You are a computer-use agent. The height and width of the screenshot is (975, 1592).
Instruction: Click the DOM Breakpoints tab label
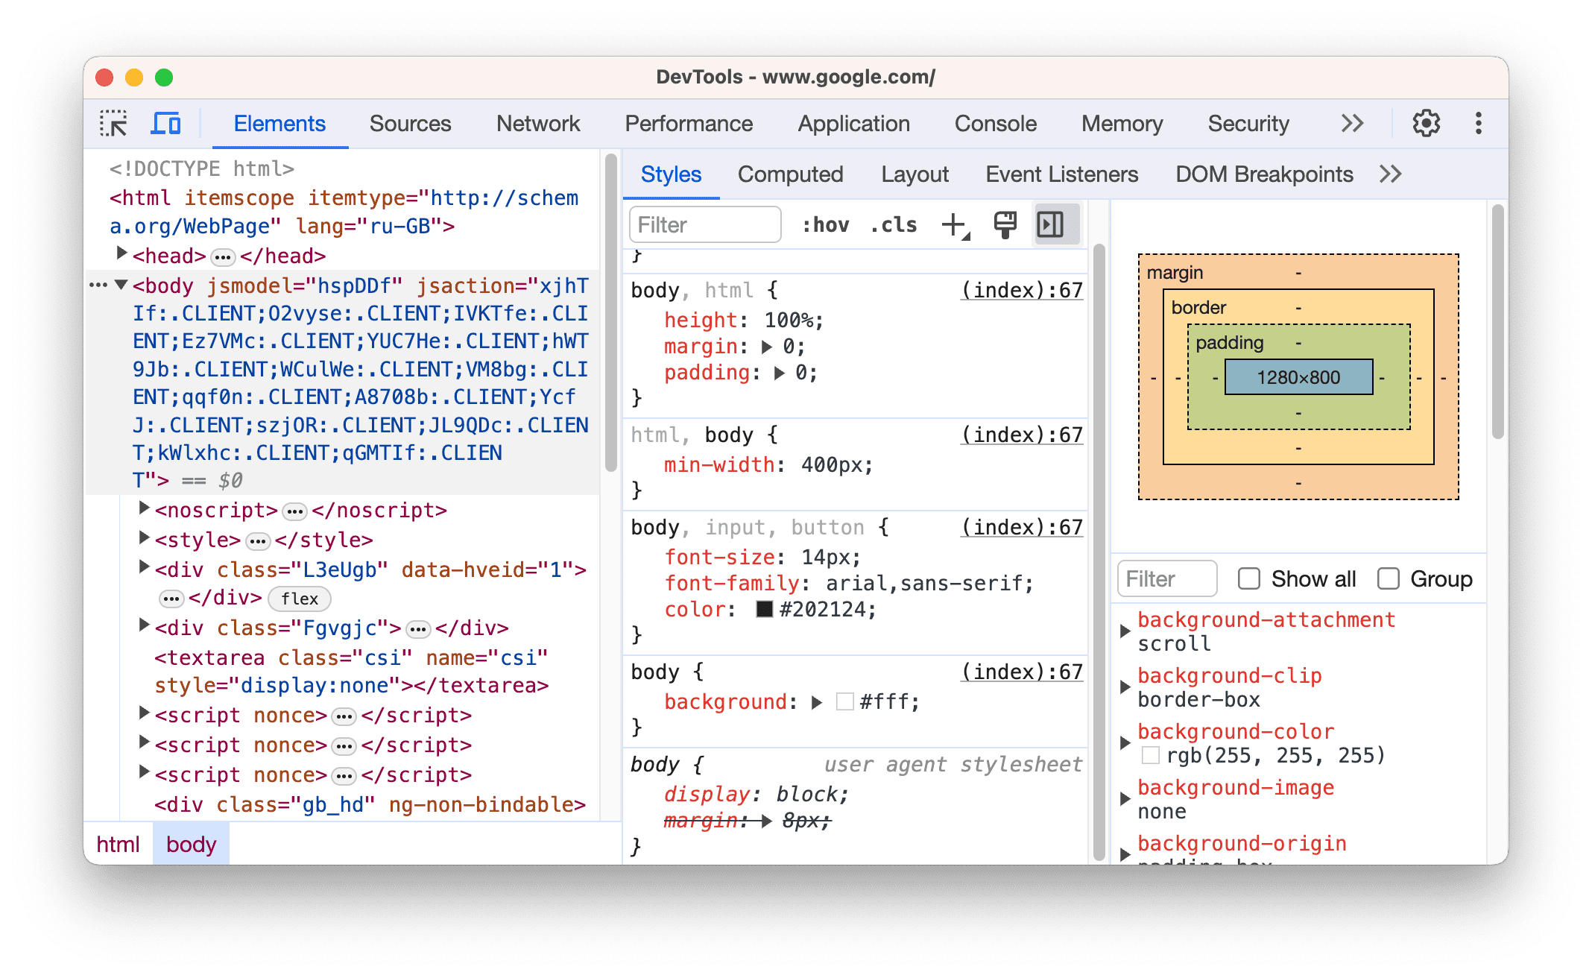(x=1266, y=175)
